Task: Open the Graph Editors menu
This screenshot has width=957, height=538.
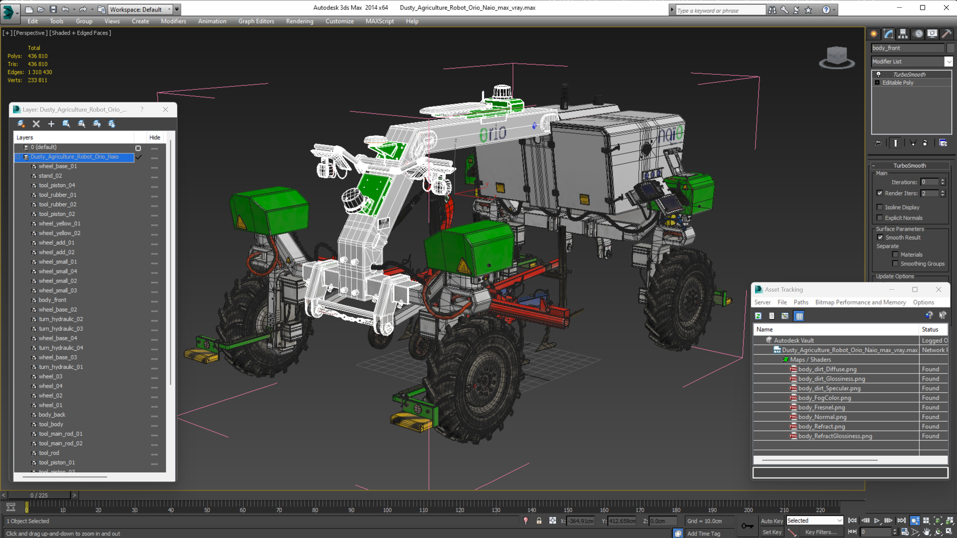Action: pos(256,21)
